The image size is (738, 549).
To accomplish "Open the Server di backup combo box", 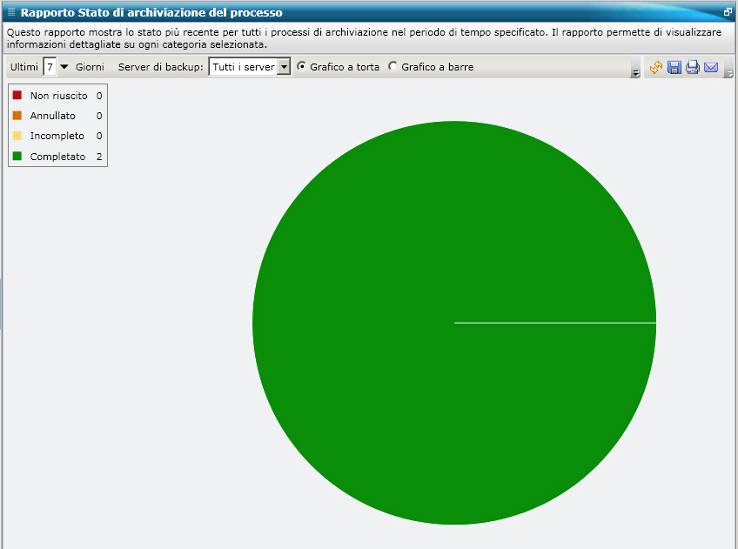I will pos(250,67).
